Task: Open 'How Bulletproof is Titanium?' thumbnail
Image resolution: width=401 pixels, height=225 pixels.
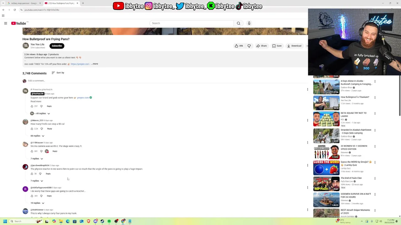Action: tap(326, 103)
